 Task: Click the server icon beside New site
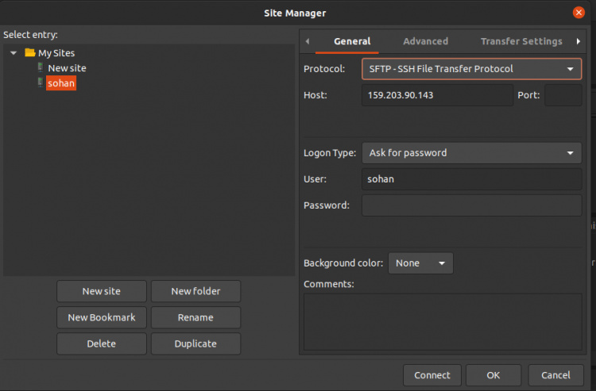(41, 68)
